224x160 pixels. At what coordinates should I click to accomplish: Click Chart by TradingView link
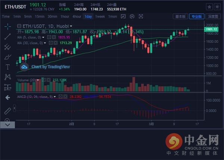[50, 67]
